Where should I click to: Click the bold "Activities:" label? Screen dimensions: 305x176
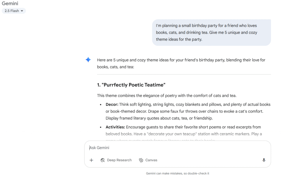115,127
